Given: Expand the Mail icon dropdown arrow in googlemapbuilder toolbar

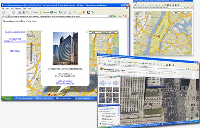Looking at the screenshot, I should [67, 12].
